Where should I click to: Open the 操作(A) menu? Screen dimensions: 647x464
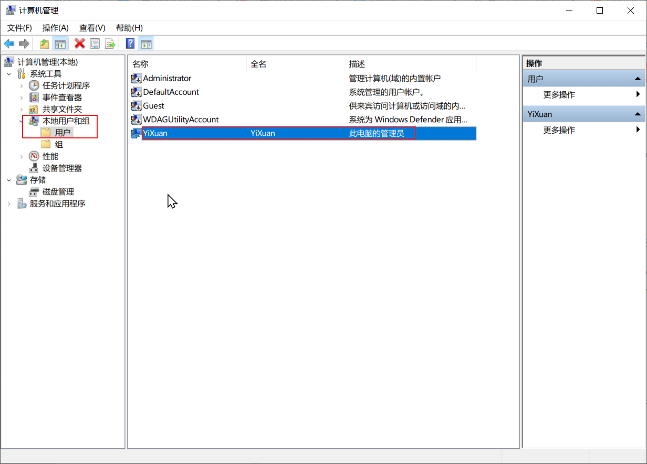(x=56, y=28)
